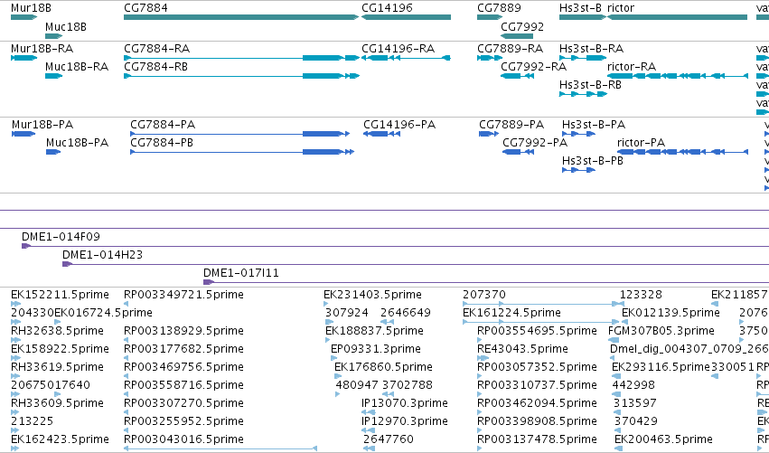Click the CG14196 gene label
Image resolution: width=769 pixels, height=453 pixels.
387,8
